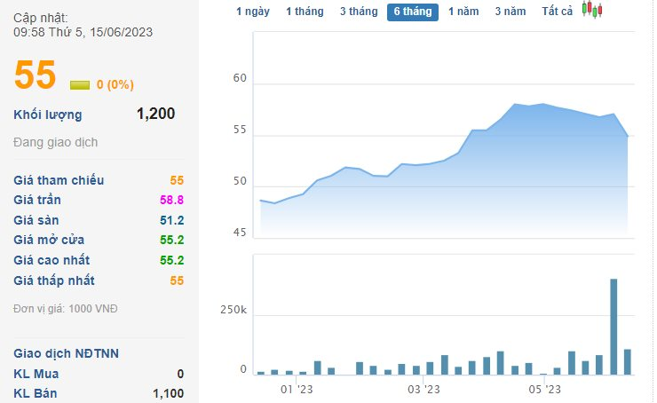Click the 'Giá thấp nhất' label

(54, 281)
